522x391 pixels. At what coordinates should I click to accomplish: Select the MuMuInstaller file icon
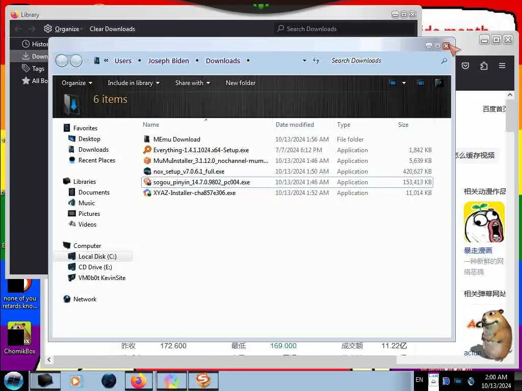147,160
